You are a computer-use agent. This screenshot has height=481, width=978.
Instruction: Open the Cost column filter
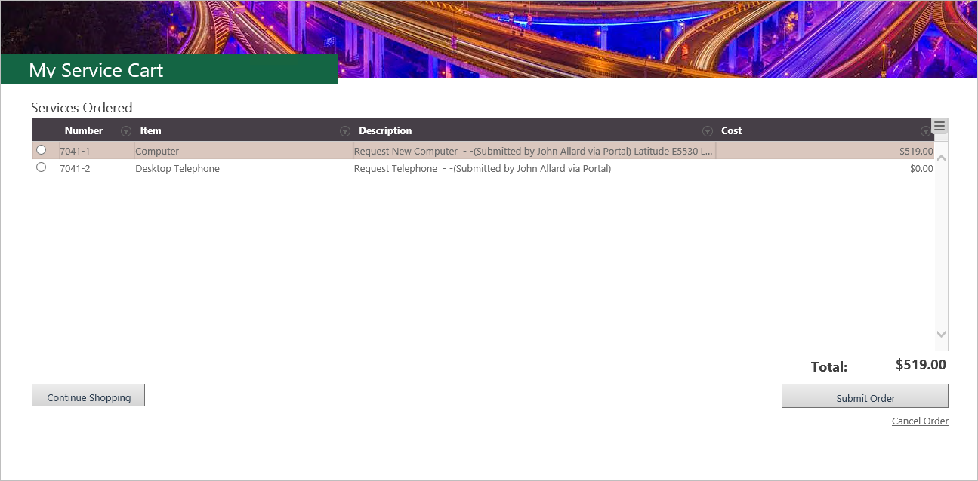(x=926, y=131)
